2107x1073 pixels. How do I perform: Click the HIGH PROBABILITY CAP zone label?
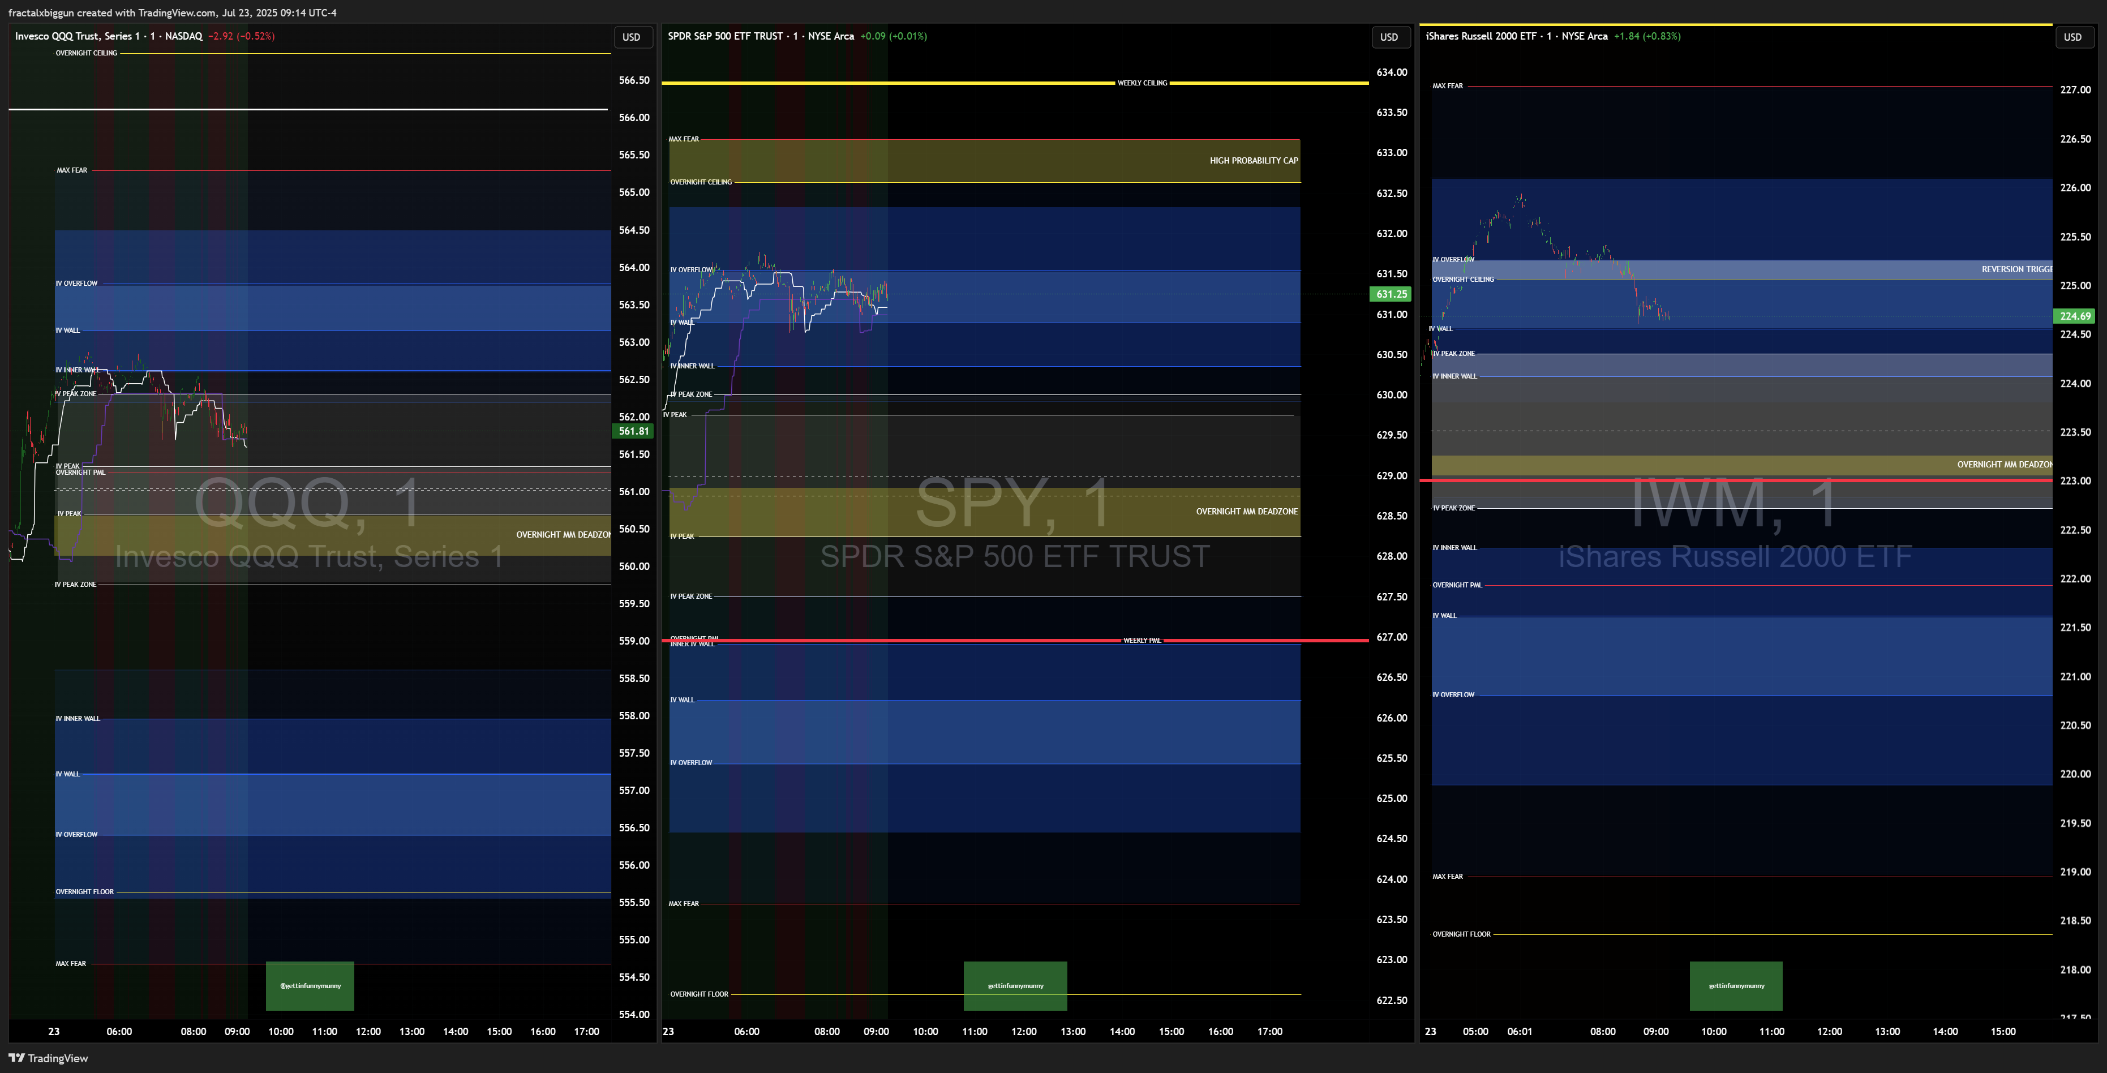tap(1253, 160)
